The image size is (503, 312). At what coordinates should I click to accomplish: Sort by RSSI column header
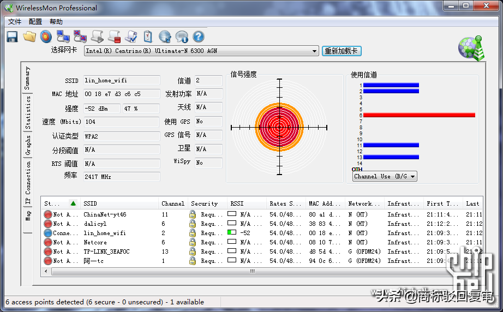[x=247, y=203]
